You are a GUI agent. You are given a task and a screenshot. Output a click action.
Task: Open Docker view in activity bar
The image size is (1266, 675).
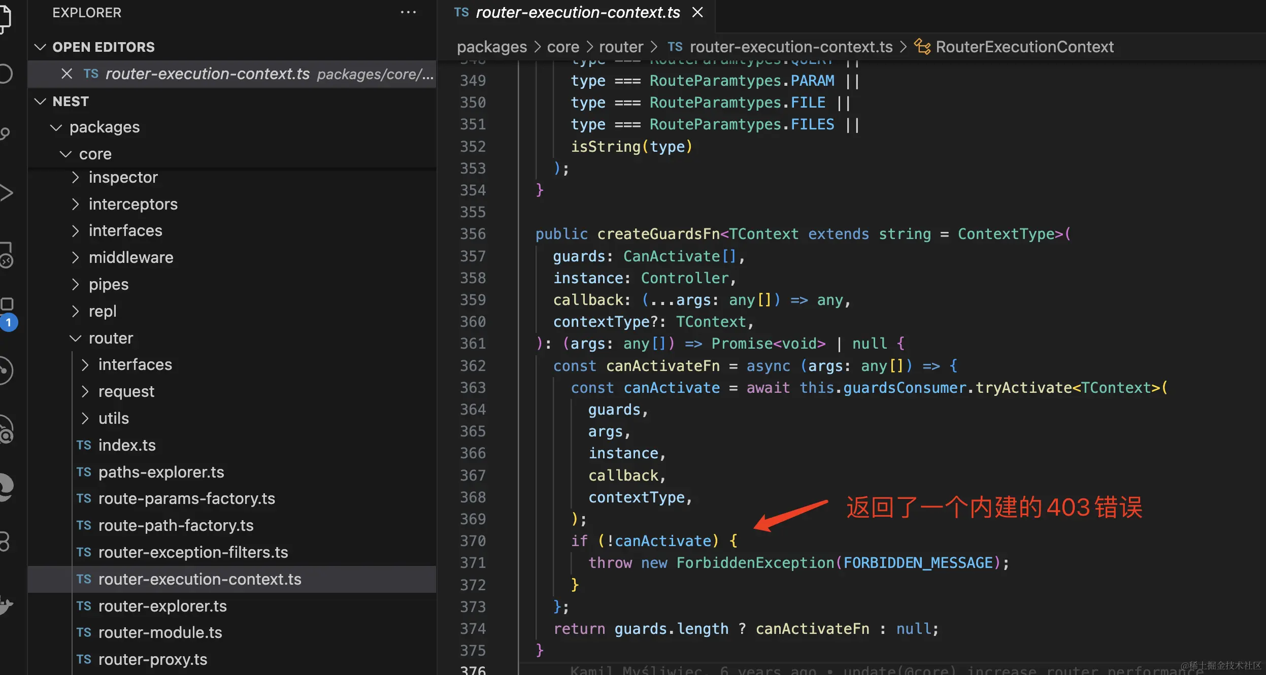(x=6, y=605)
